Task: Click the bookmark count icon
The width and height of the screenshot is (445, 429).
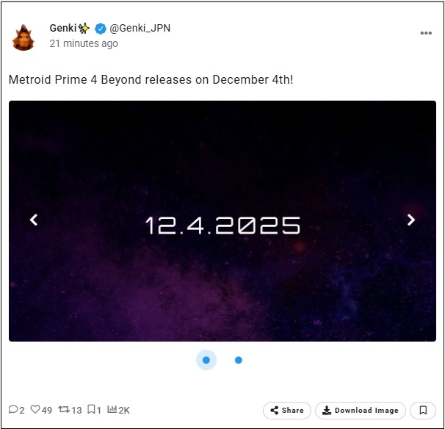Action: [91, 409]
